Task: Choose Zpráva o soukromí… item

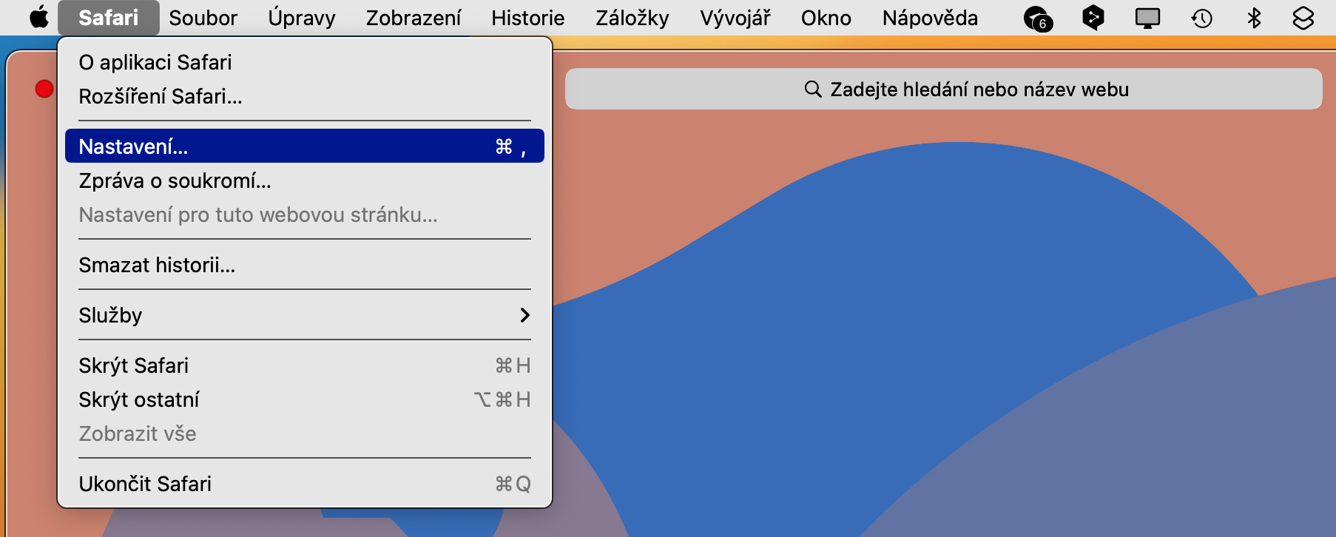Action: 304,180
